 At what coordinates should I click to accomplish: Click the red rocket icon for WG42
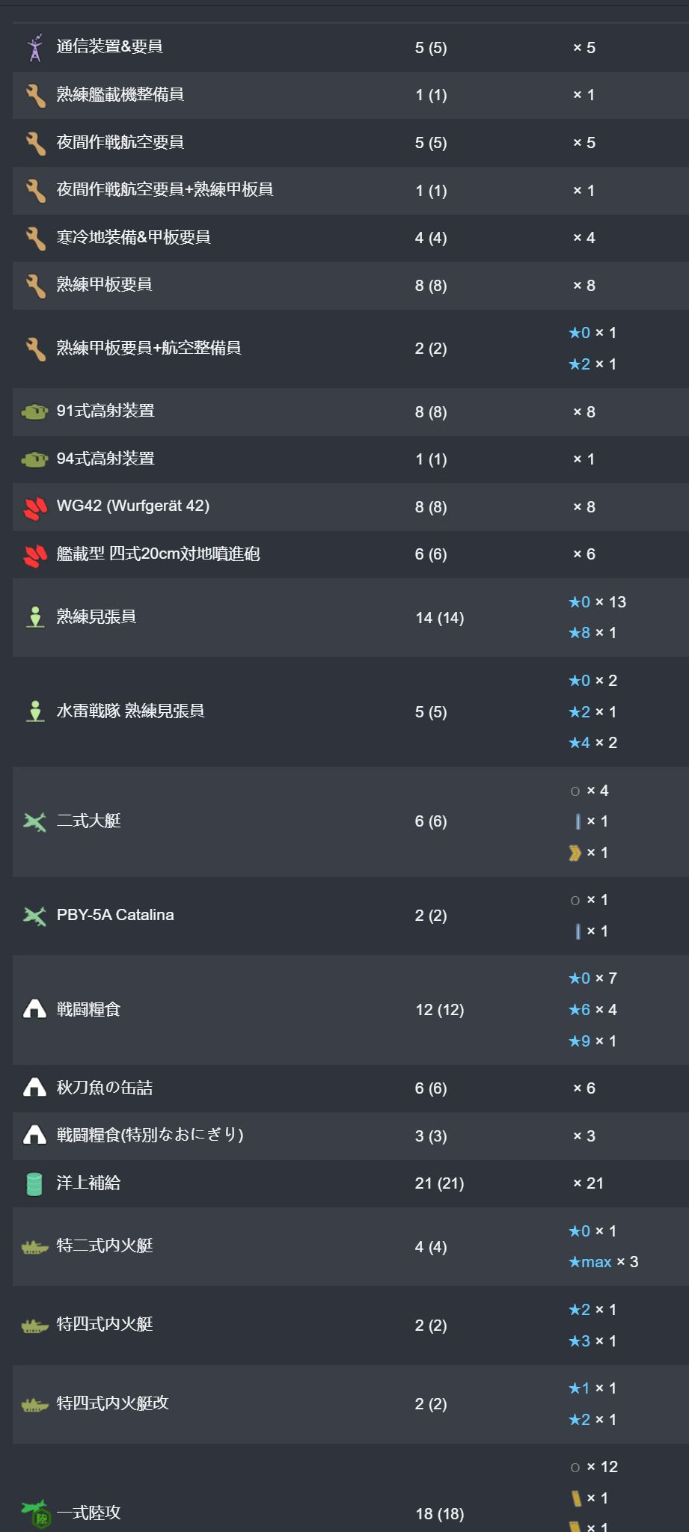point(35,507)
